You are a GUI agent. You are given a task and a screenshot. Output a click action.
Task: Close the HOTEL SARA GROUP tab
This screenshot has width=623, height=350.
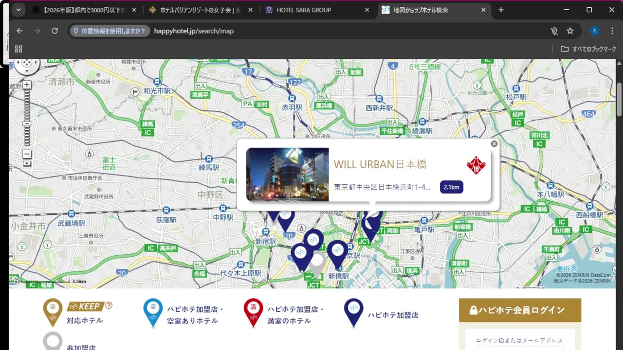pos(367,10)
